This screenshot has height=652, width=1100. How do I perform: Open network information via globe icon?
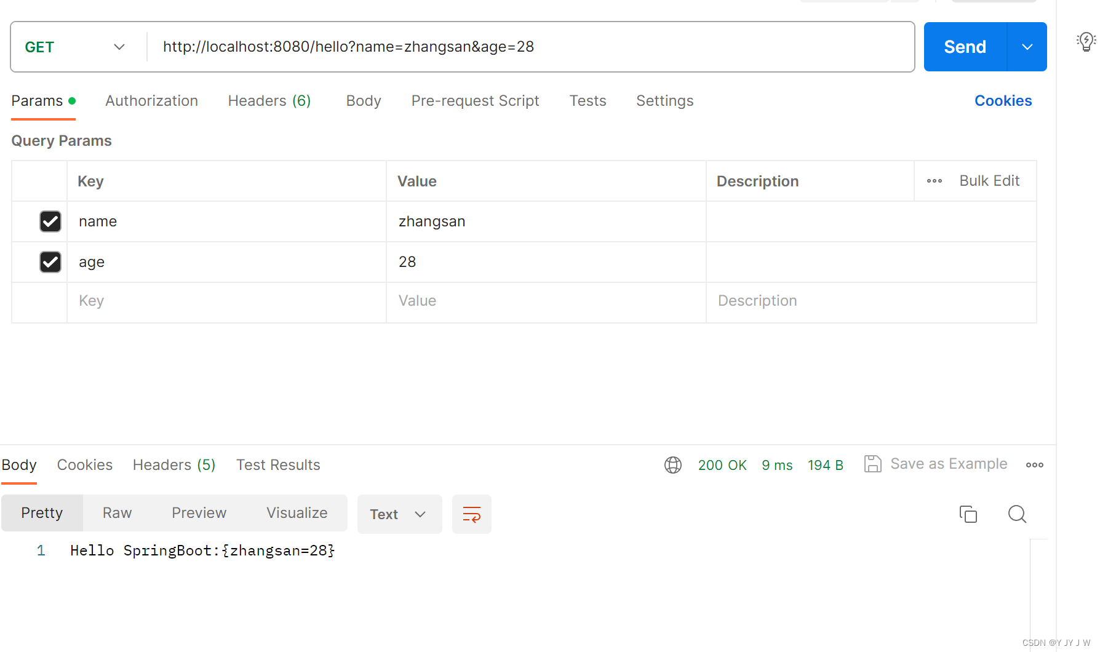[672, 464]
